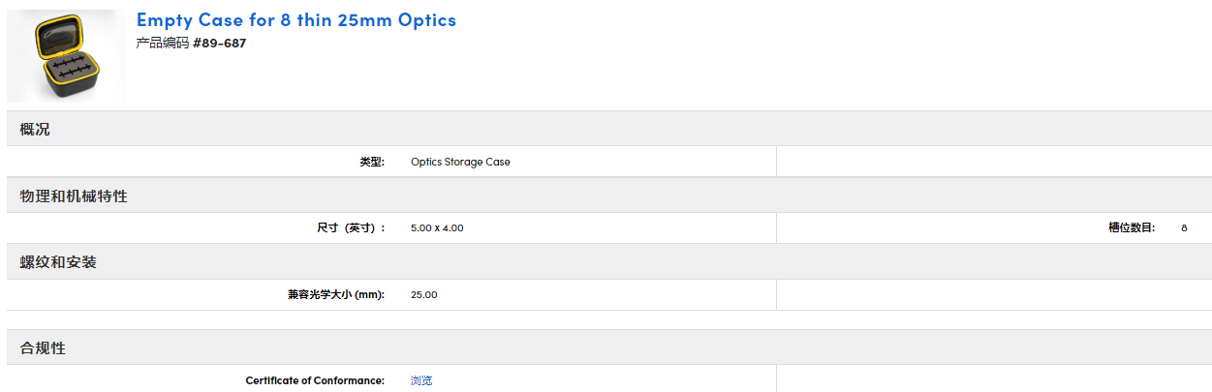Image resolution: width=1212 pixels, height=392 pixels.
Task: Collapse the 合规性 section header
Action: (x=43, y=347)
